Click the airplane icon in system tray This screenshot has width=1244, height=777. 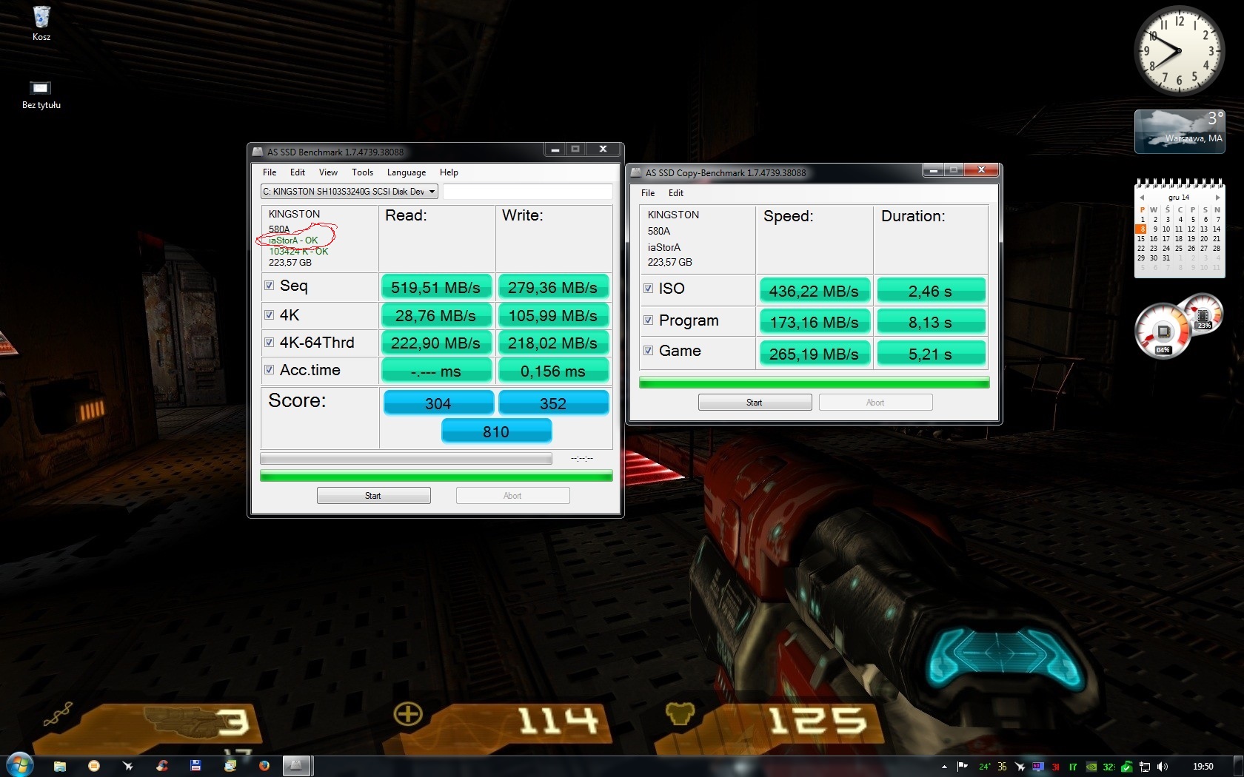pyautogui.click(x=1020, y=767)
